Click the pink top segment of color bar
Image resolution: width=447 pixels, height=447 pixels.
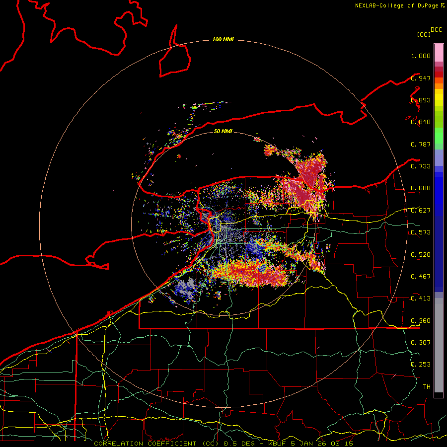(x=439, y=53)
